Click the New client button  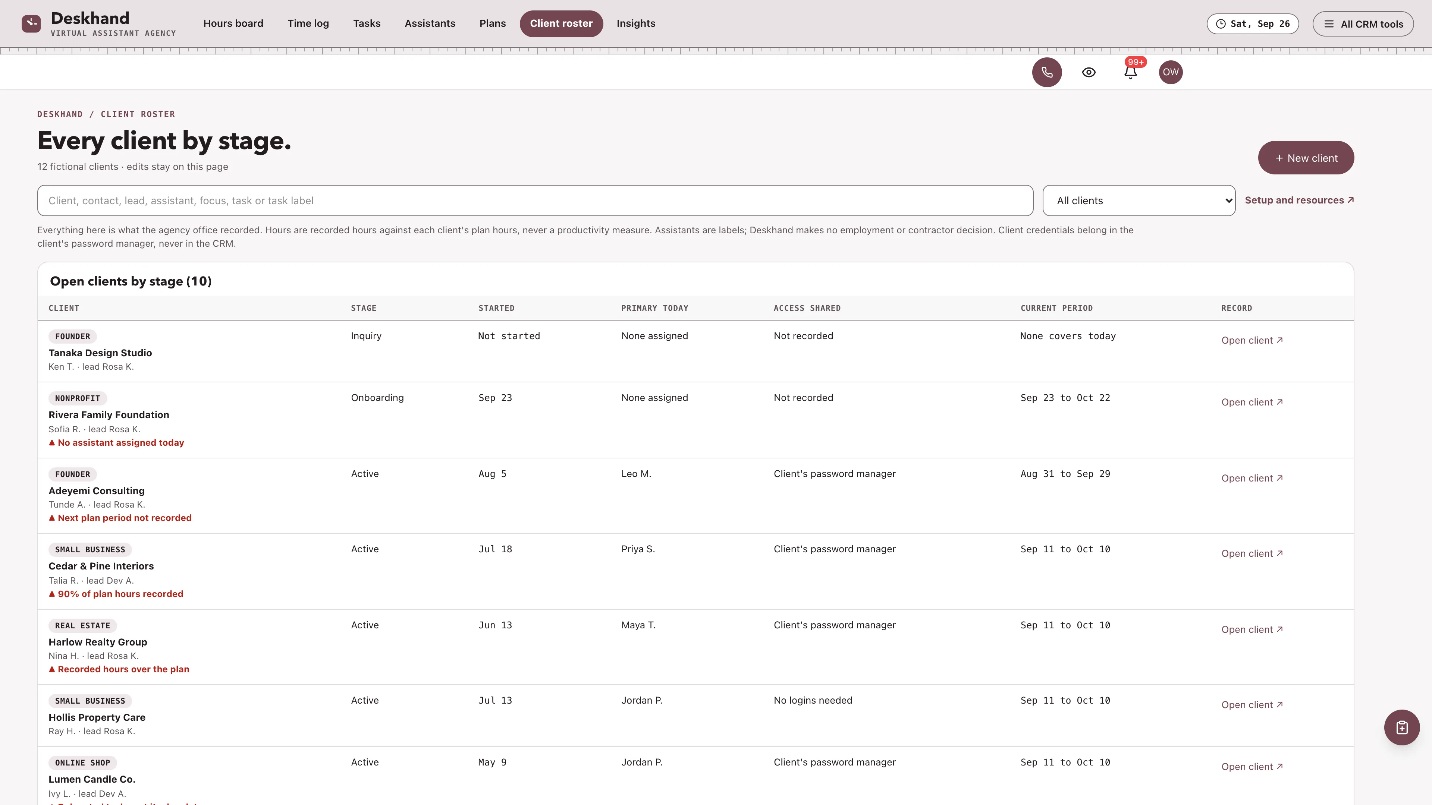pos(1306,158)
